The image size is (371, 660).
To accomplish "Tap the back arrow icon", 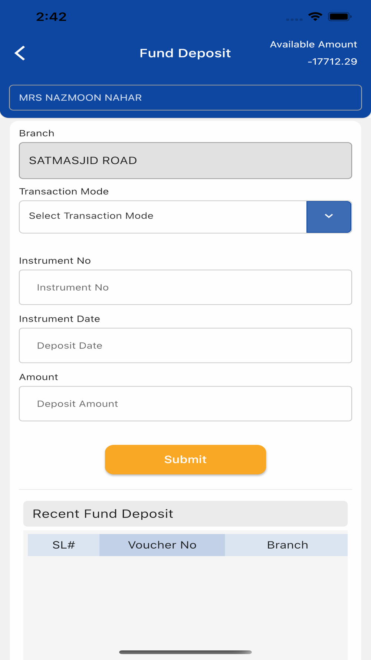I will (20, 53).
